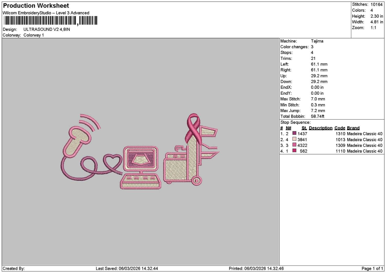Click the 'Last Saved: 06/03/2026 14.32.44' text

click(x=127, y=268)
